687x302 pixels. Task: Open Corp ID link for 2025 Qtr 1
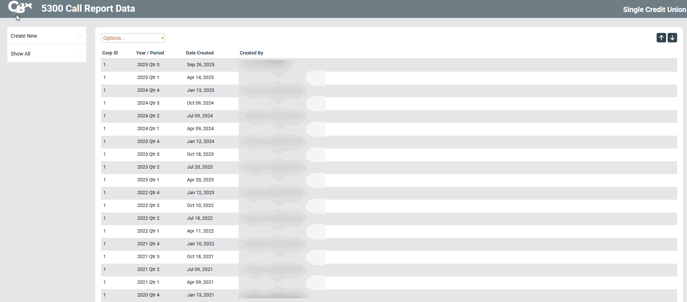[104, 78]
